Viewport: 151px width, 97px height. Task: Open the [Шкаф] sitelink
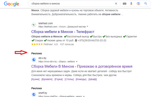(93, 79)
